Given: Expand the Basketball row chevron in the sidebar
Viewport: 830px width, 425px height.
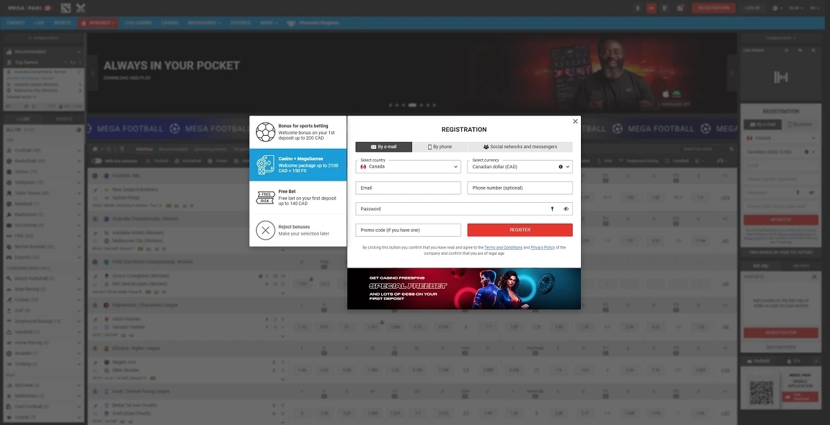Looking at the screenshot, I should click(x=79, y=161).
